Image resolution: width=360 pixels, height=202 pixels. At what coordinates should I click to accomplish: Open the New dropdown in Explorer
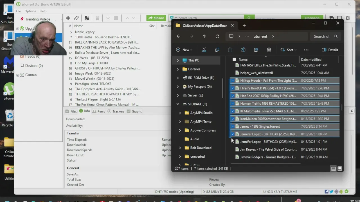tap(184, 50)
